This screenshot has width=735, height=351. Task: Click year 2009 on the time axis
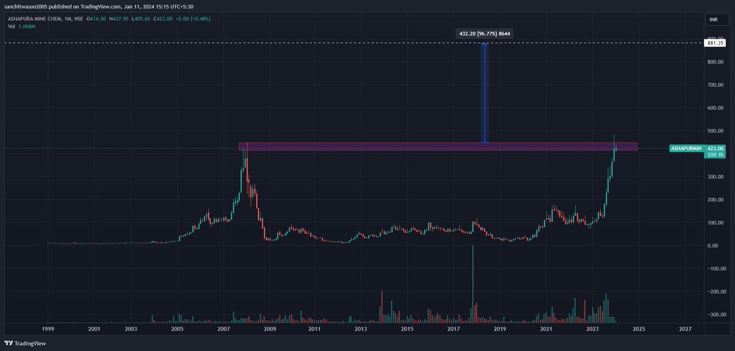(269, 329)
